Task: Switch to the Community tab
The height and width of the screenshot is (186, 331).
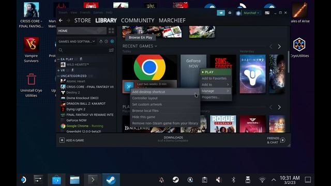Action: 138,21
